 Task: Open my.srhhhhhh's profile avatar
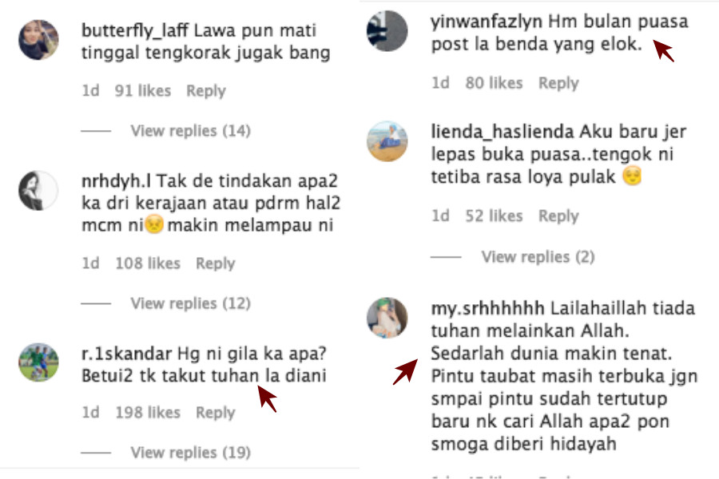387,318
